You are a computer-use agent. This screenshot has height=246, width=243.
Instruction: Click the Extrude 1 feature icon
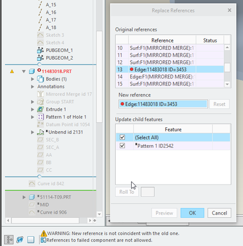(40, 109)
